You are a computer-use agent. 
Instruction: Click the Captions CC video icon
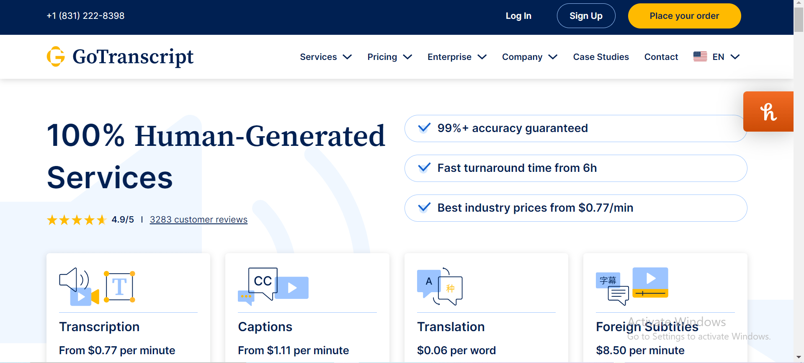(273, 287)
